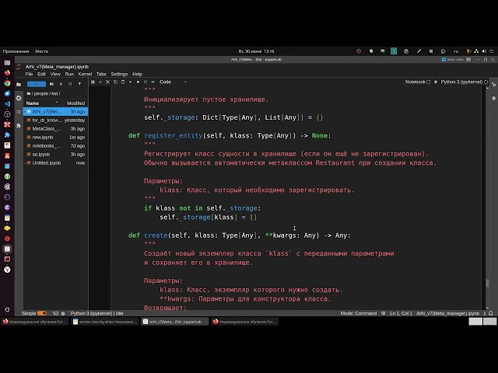The width and height of the screenshot is (498, 373).
Task: Open the View menu
Action: (55, 74)
